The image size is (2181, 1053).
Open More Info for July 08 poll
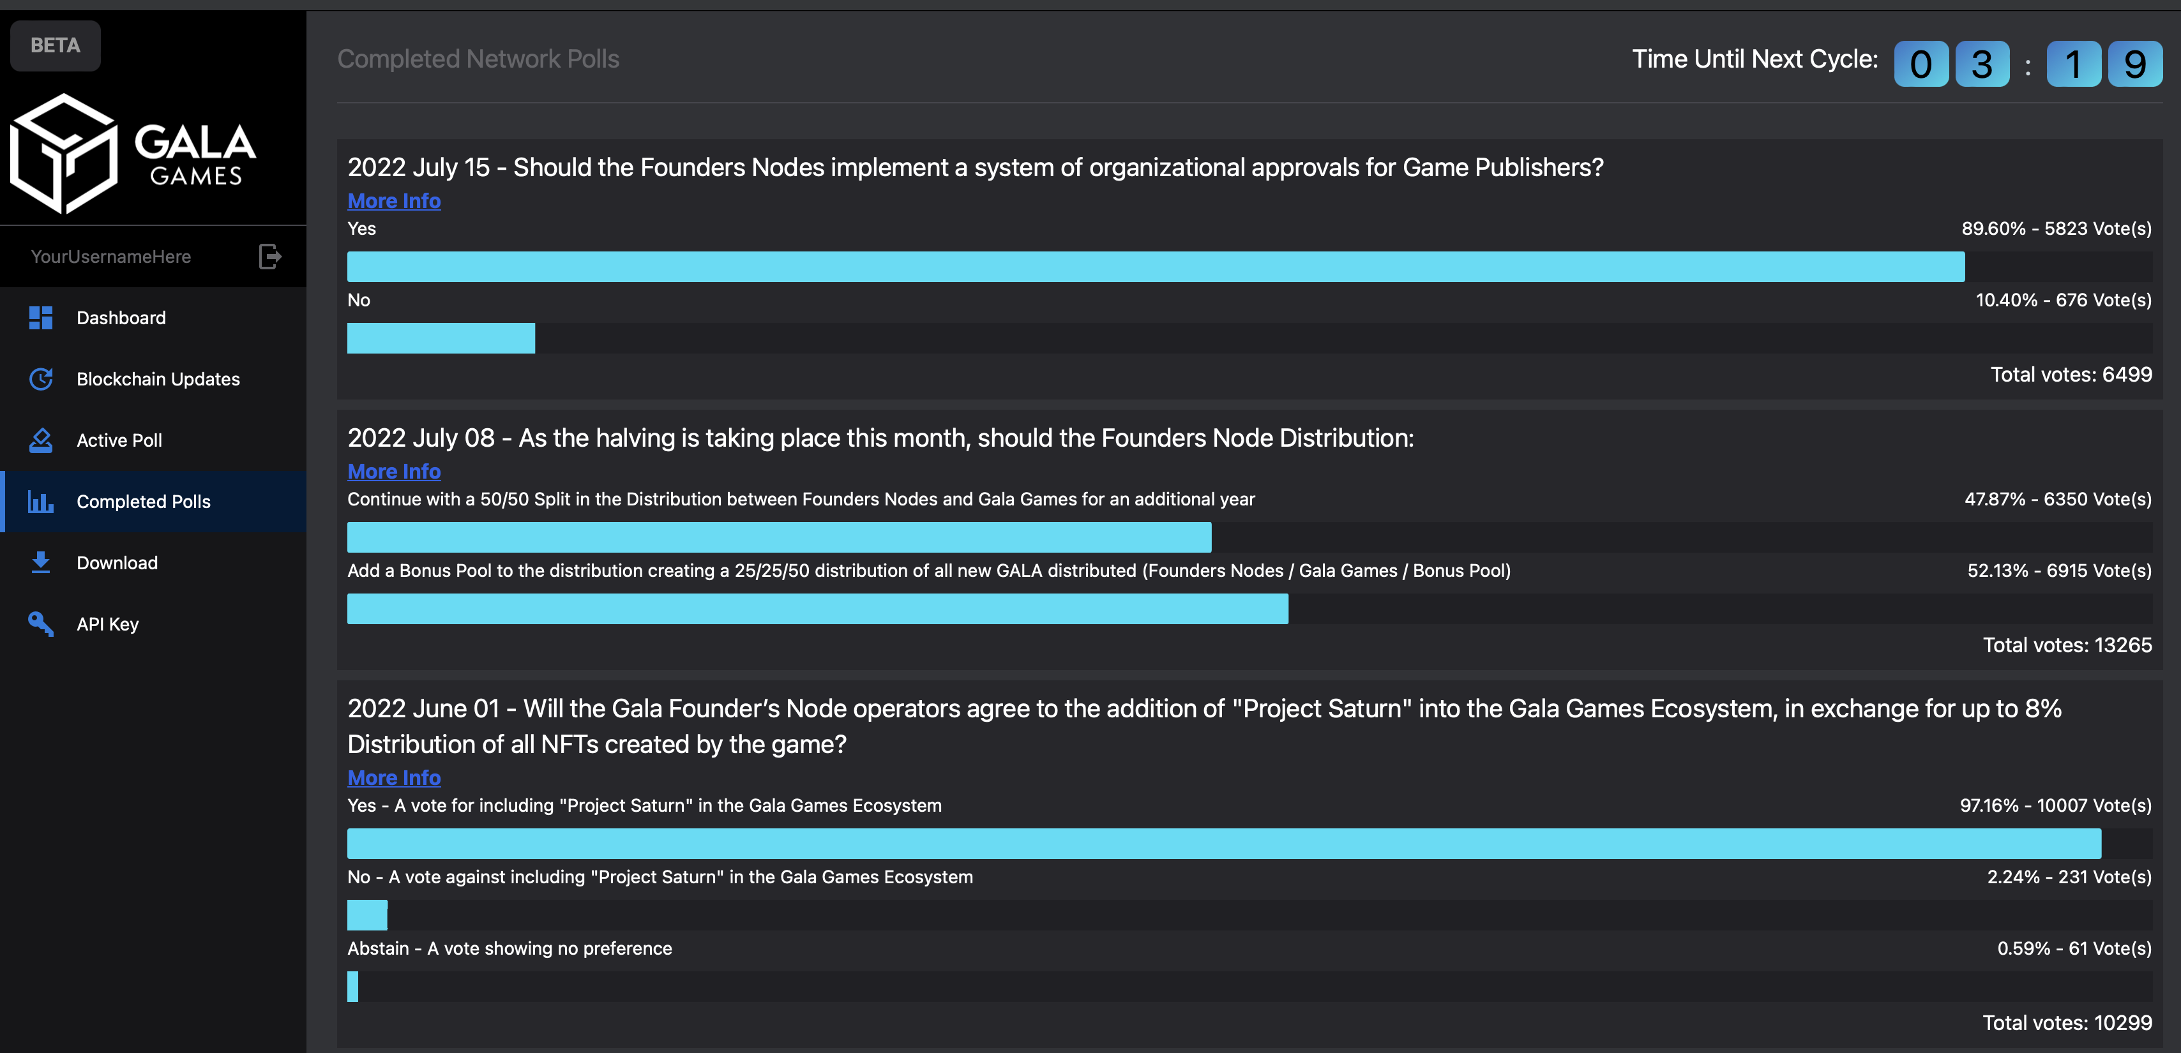pos(394,472)
